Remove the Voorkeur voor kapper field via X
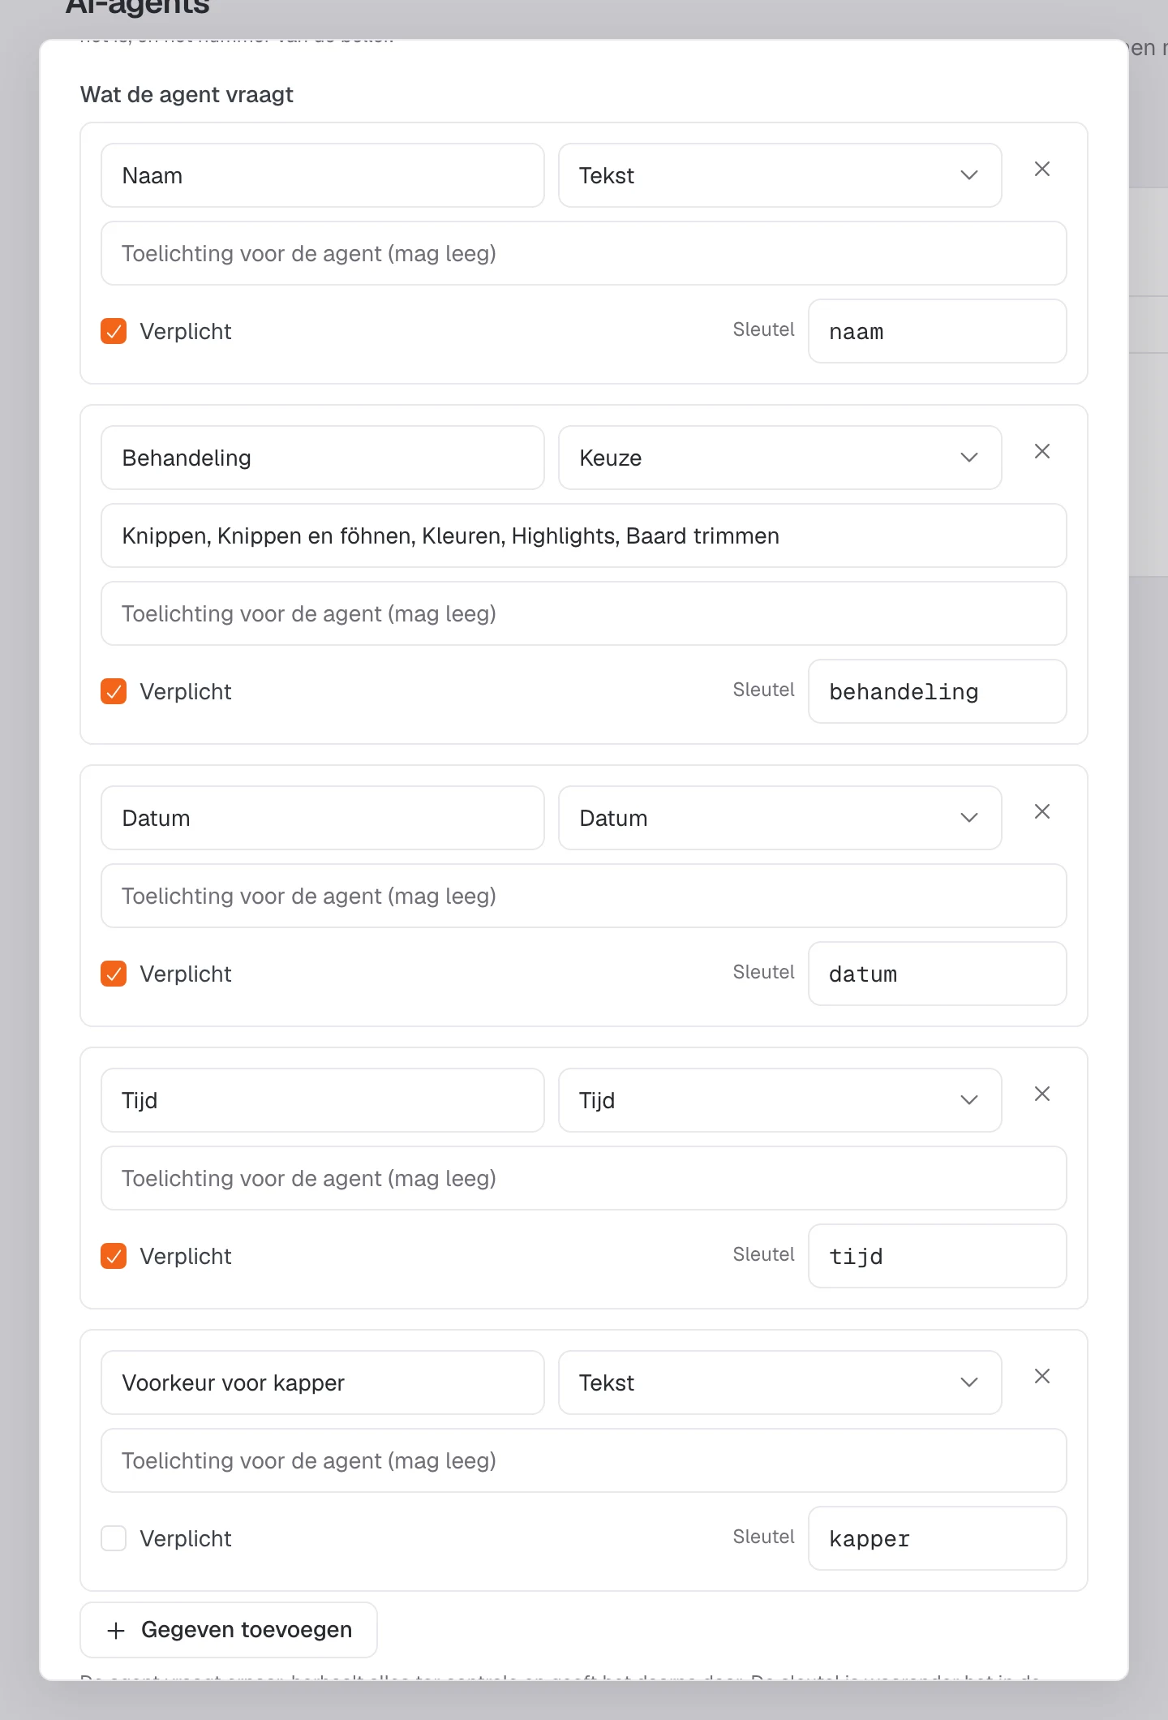Image resolution: width=1168 pixels, height=1720 pixels. (x=1042, y=1376)
